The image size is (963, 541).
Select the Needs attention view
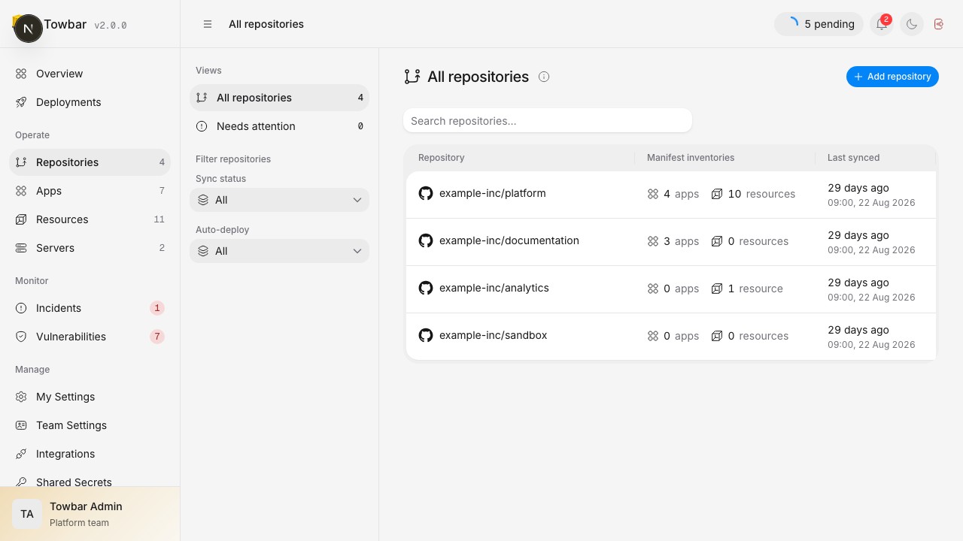click(279, 126)
